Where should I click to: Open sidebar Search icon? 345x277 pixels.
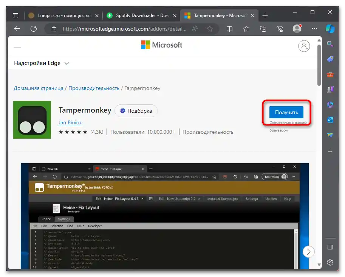tap(330, 44)
